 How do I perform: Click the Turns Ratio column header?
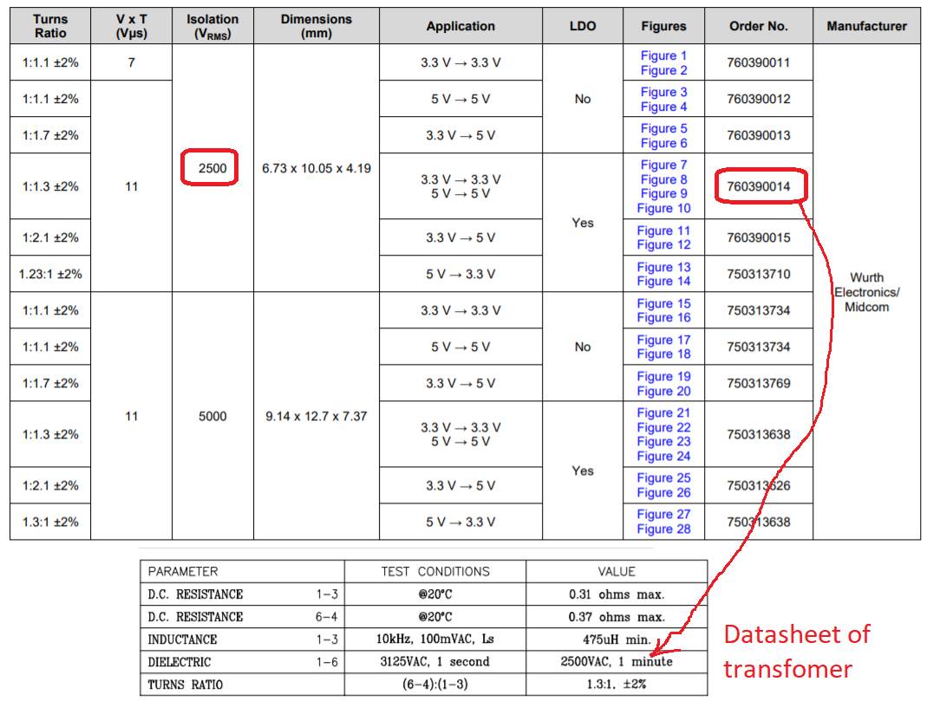pyautogui.click(x=50, y=26)
